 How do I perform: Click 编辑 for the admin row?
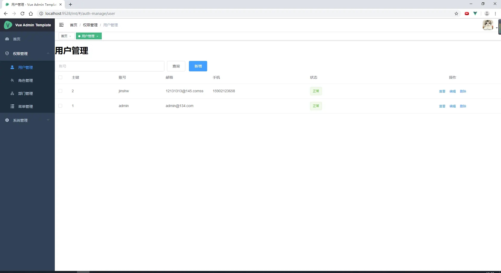tap(453, 106)
